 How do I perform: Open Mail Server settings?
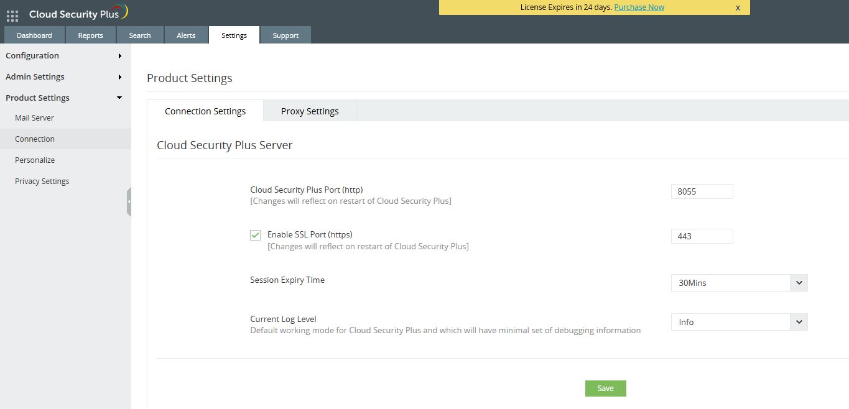65,118
